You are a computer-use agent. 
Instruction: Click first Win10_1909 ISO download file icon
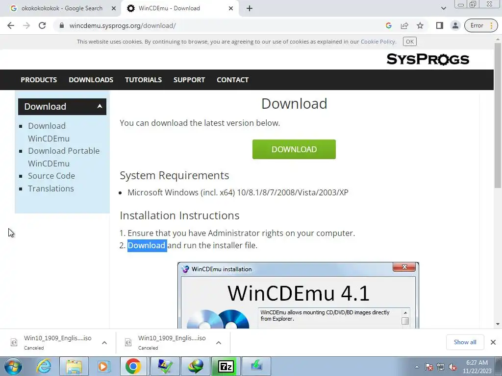14,342
